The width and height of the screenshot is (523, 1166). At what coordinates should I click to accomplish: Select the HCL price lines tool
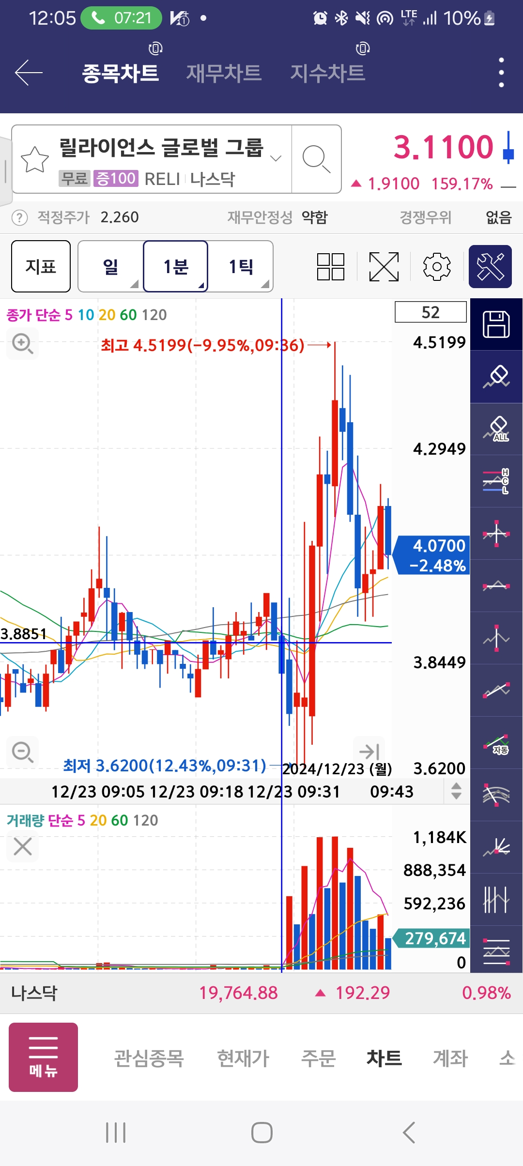[496, 481]
